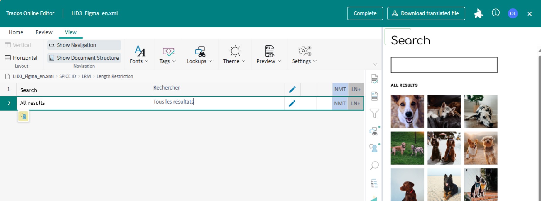Click the pin icon in top bar
The height and width of the screenshot is (201, 541).
click(478, 13)
